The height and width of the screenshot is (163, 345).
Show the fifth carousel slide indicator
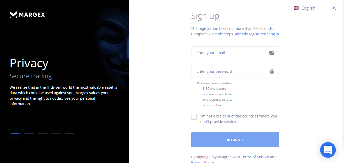[x=70, y=134]
